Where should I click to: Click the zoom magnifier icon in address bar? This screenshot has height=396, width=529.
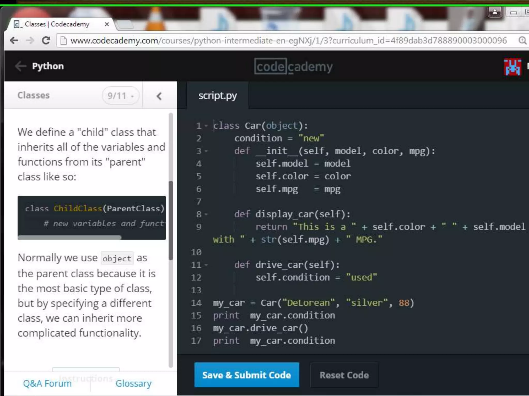tap(522, 40)
